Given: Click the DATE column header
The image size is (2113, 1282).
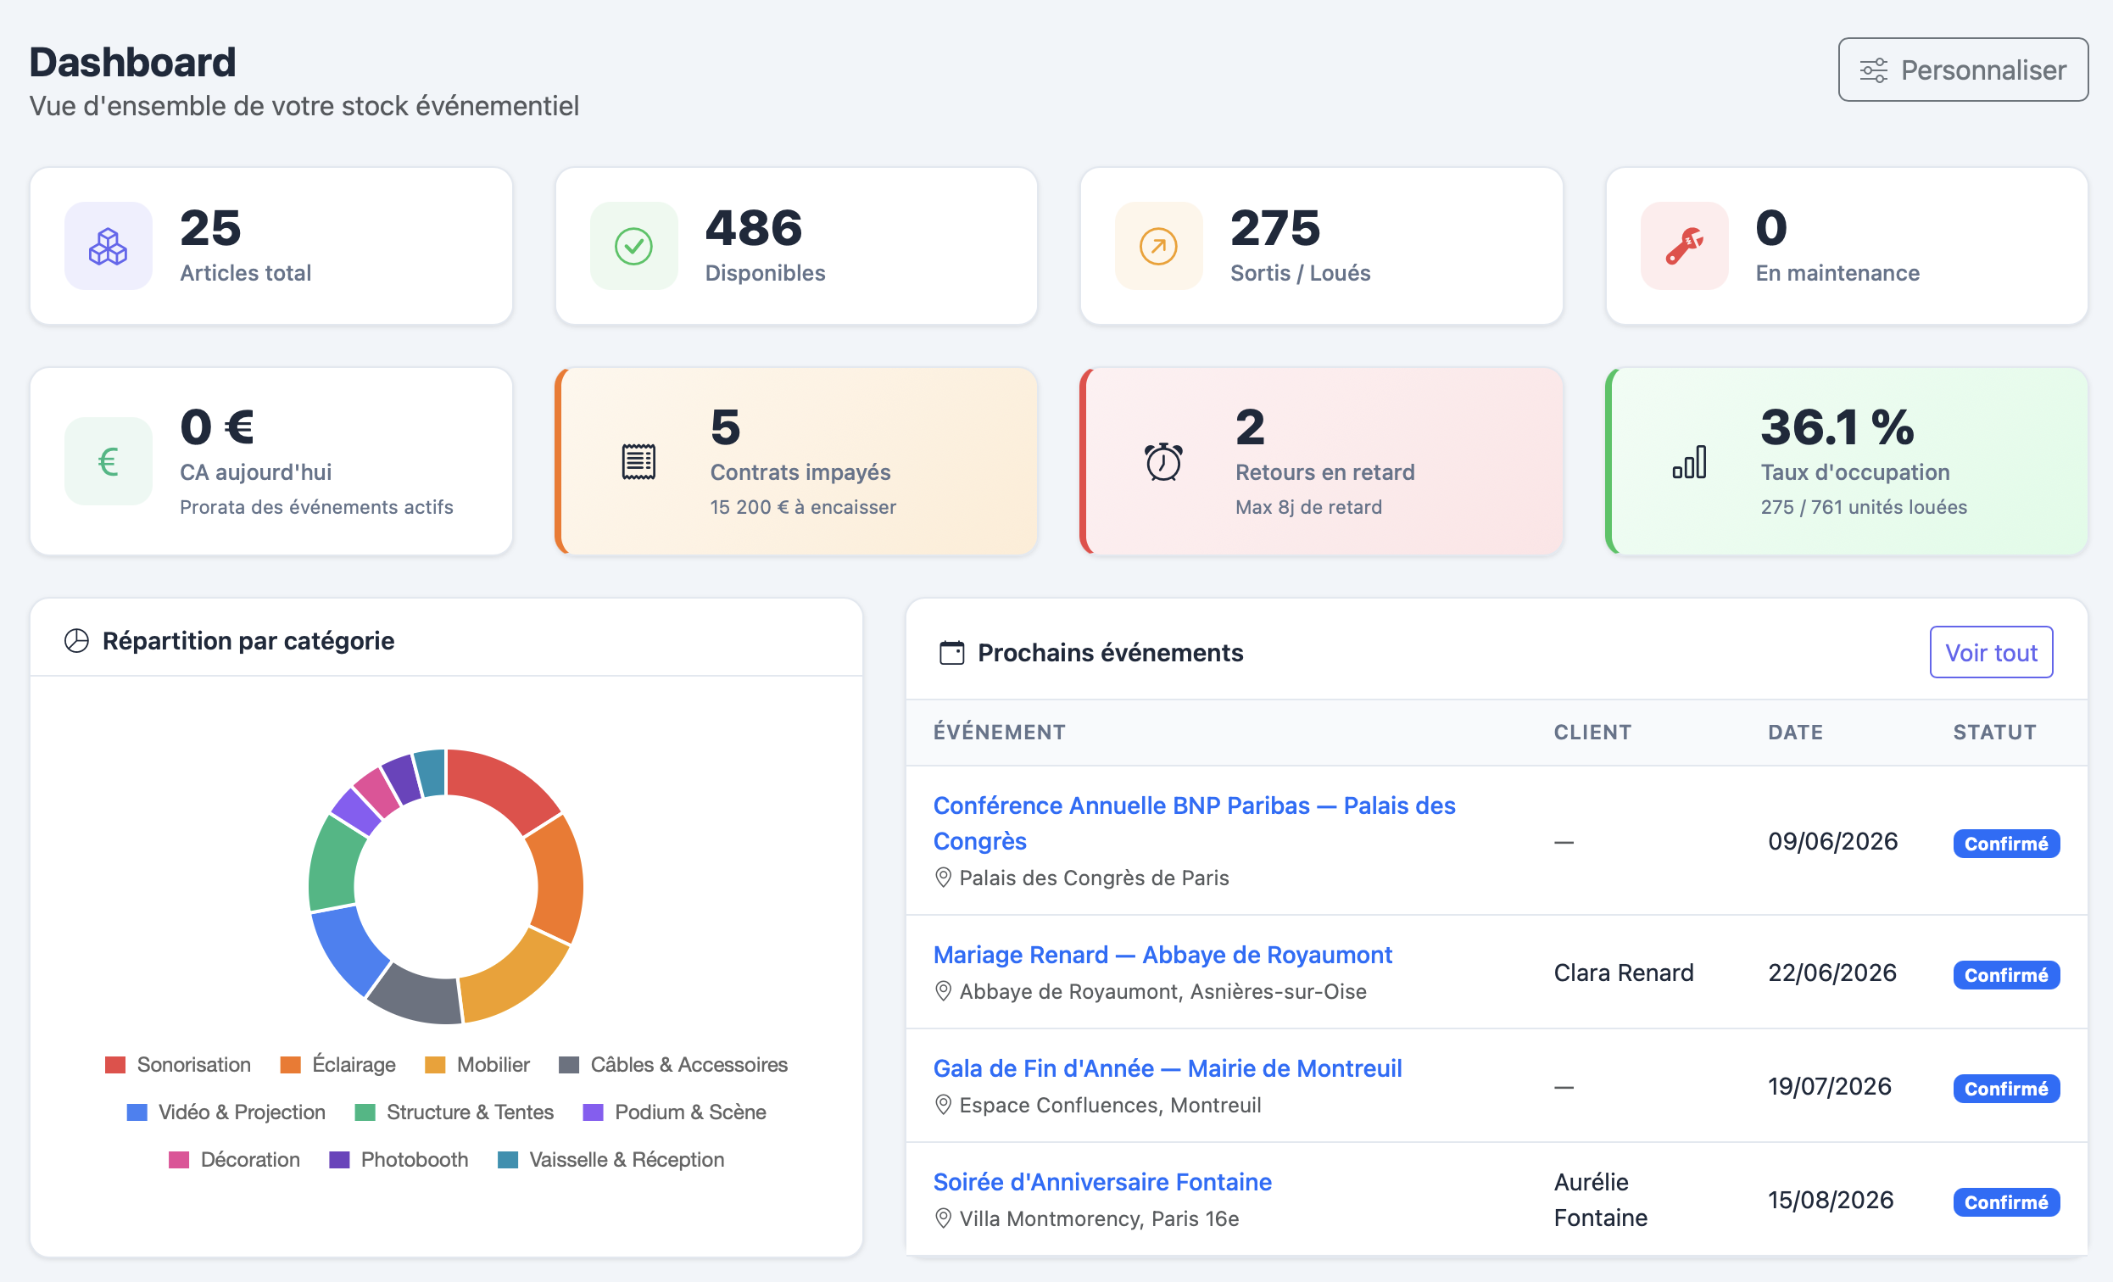Looking at the screenshot, I should [1795, 732].
